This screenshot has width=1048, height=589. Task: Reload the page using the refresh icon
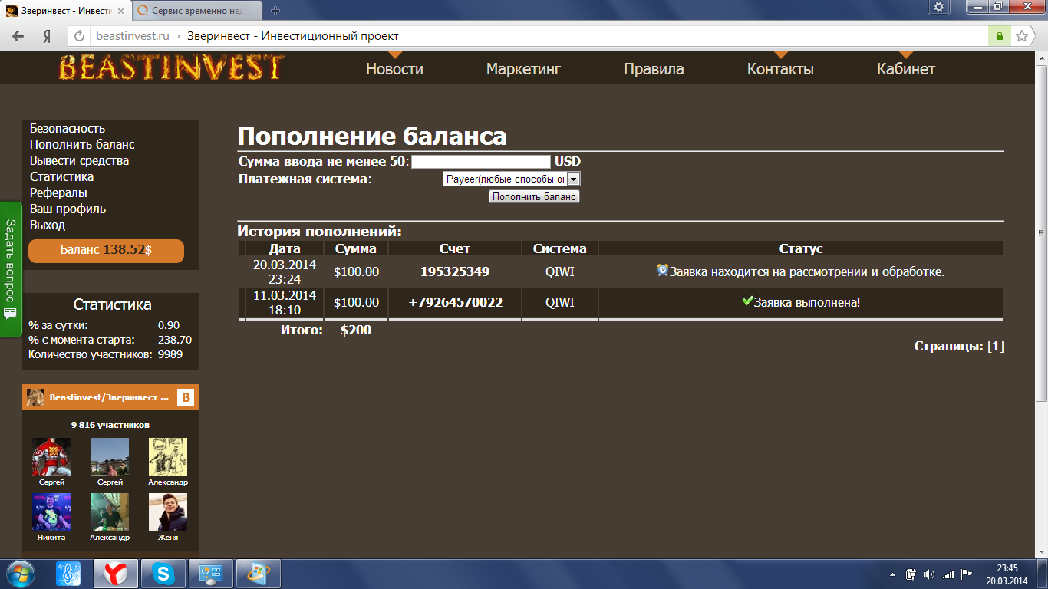[x=79, y=36]
